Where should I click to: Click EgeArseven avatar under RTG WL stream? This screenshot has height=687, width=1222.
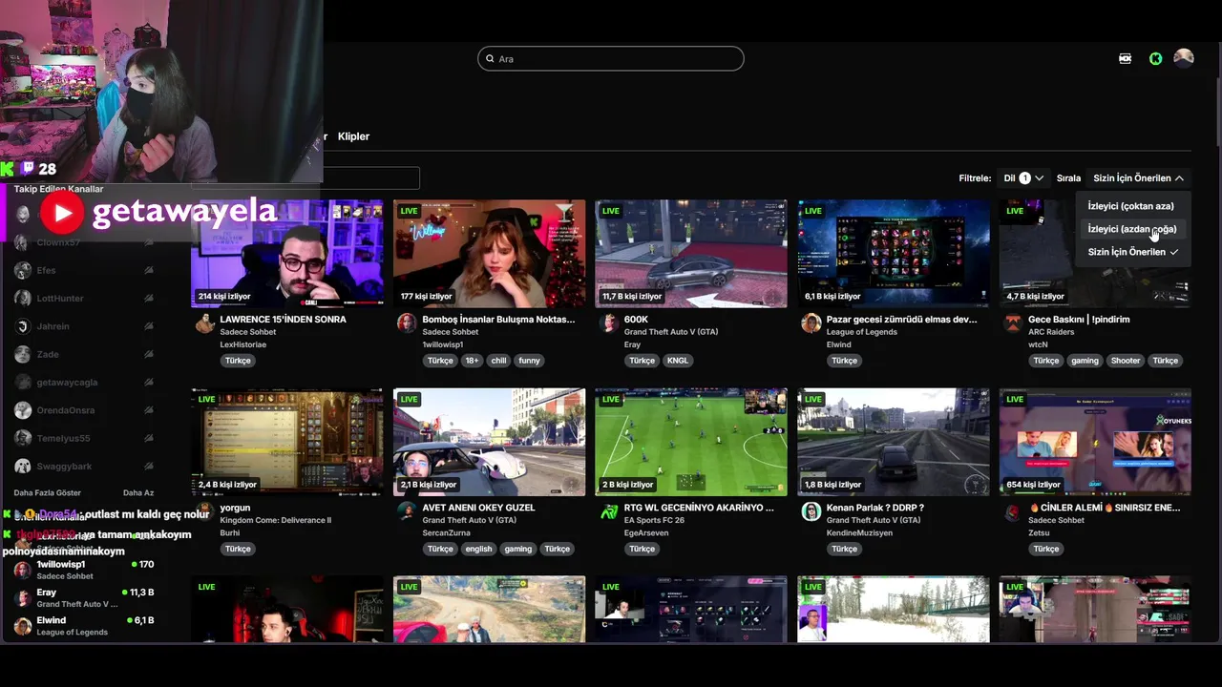point(609,511)
